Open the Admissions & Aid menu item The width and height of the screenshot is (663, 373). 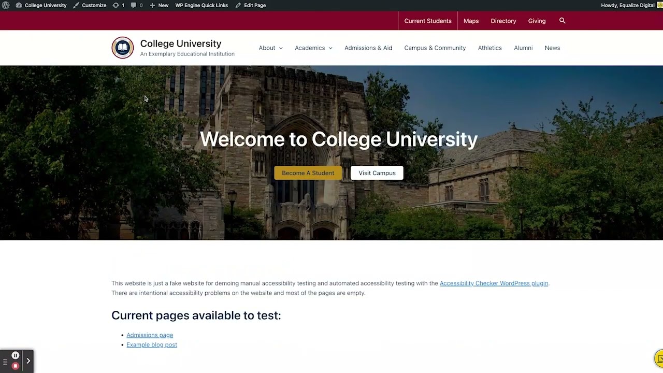point(368,48)
